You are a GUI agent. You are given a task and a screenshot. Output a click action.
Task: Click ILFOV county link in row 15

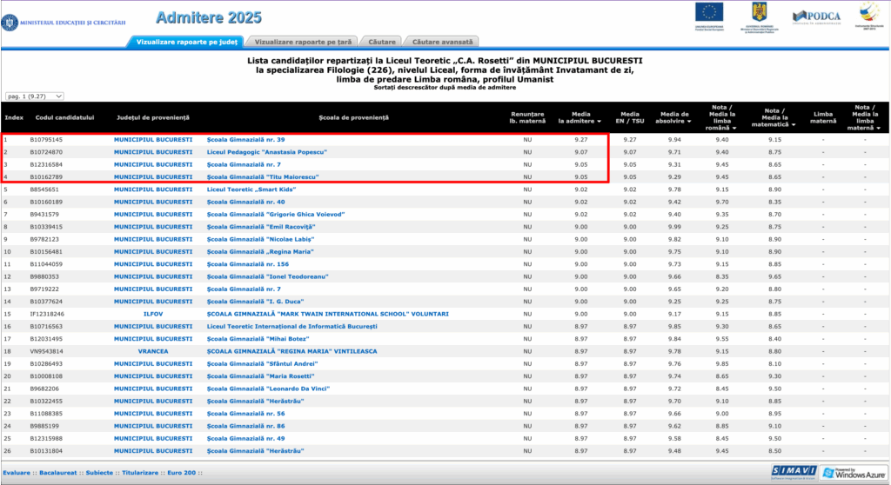click(x=153, y=314)
